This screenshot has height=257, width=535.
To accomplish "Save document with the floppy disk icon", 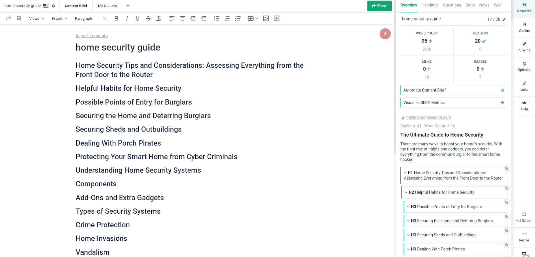I will tap(19, 18).
